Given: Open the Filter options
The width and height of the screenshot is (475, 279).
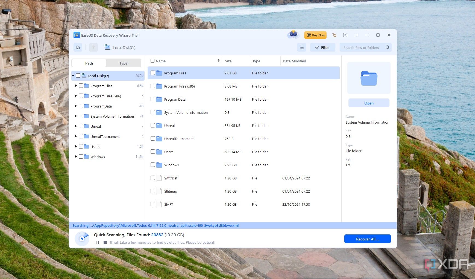Looking at the screenshot, I should 322,47.
